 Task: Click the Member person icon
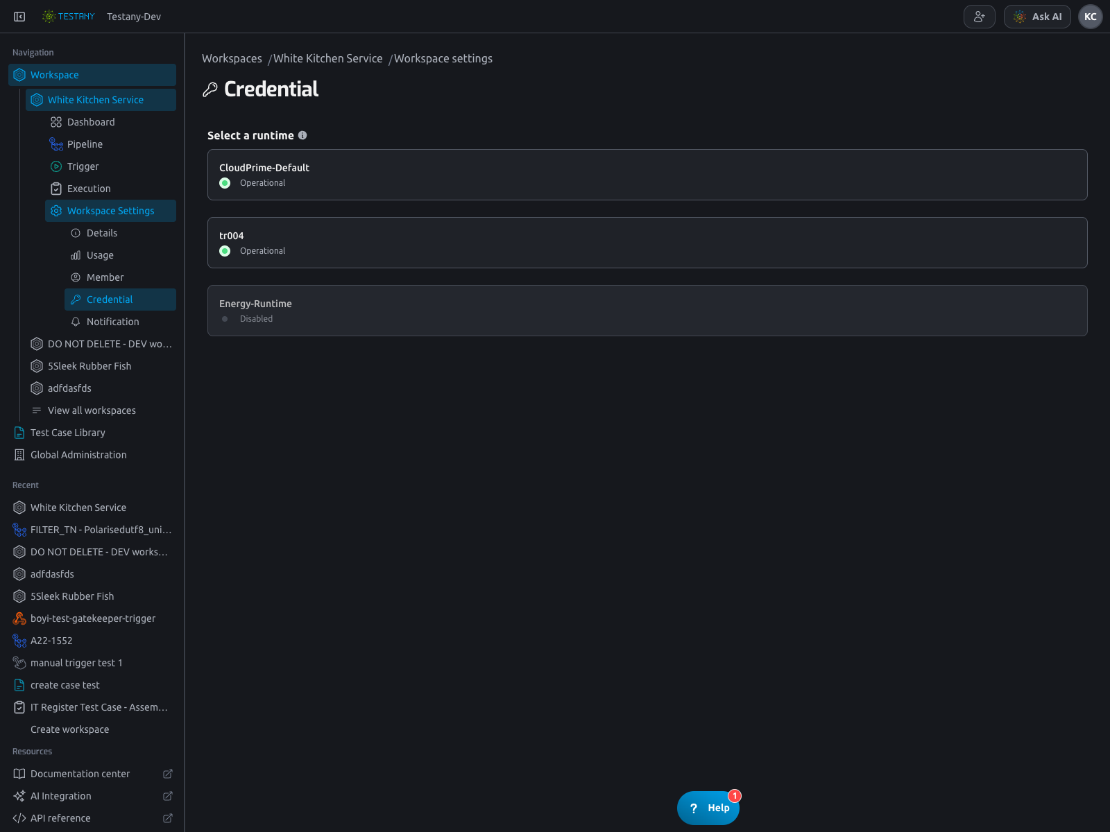coord(76,277)
